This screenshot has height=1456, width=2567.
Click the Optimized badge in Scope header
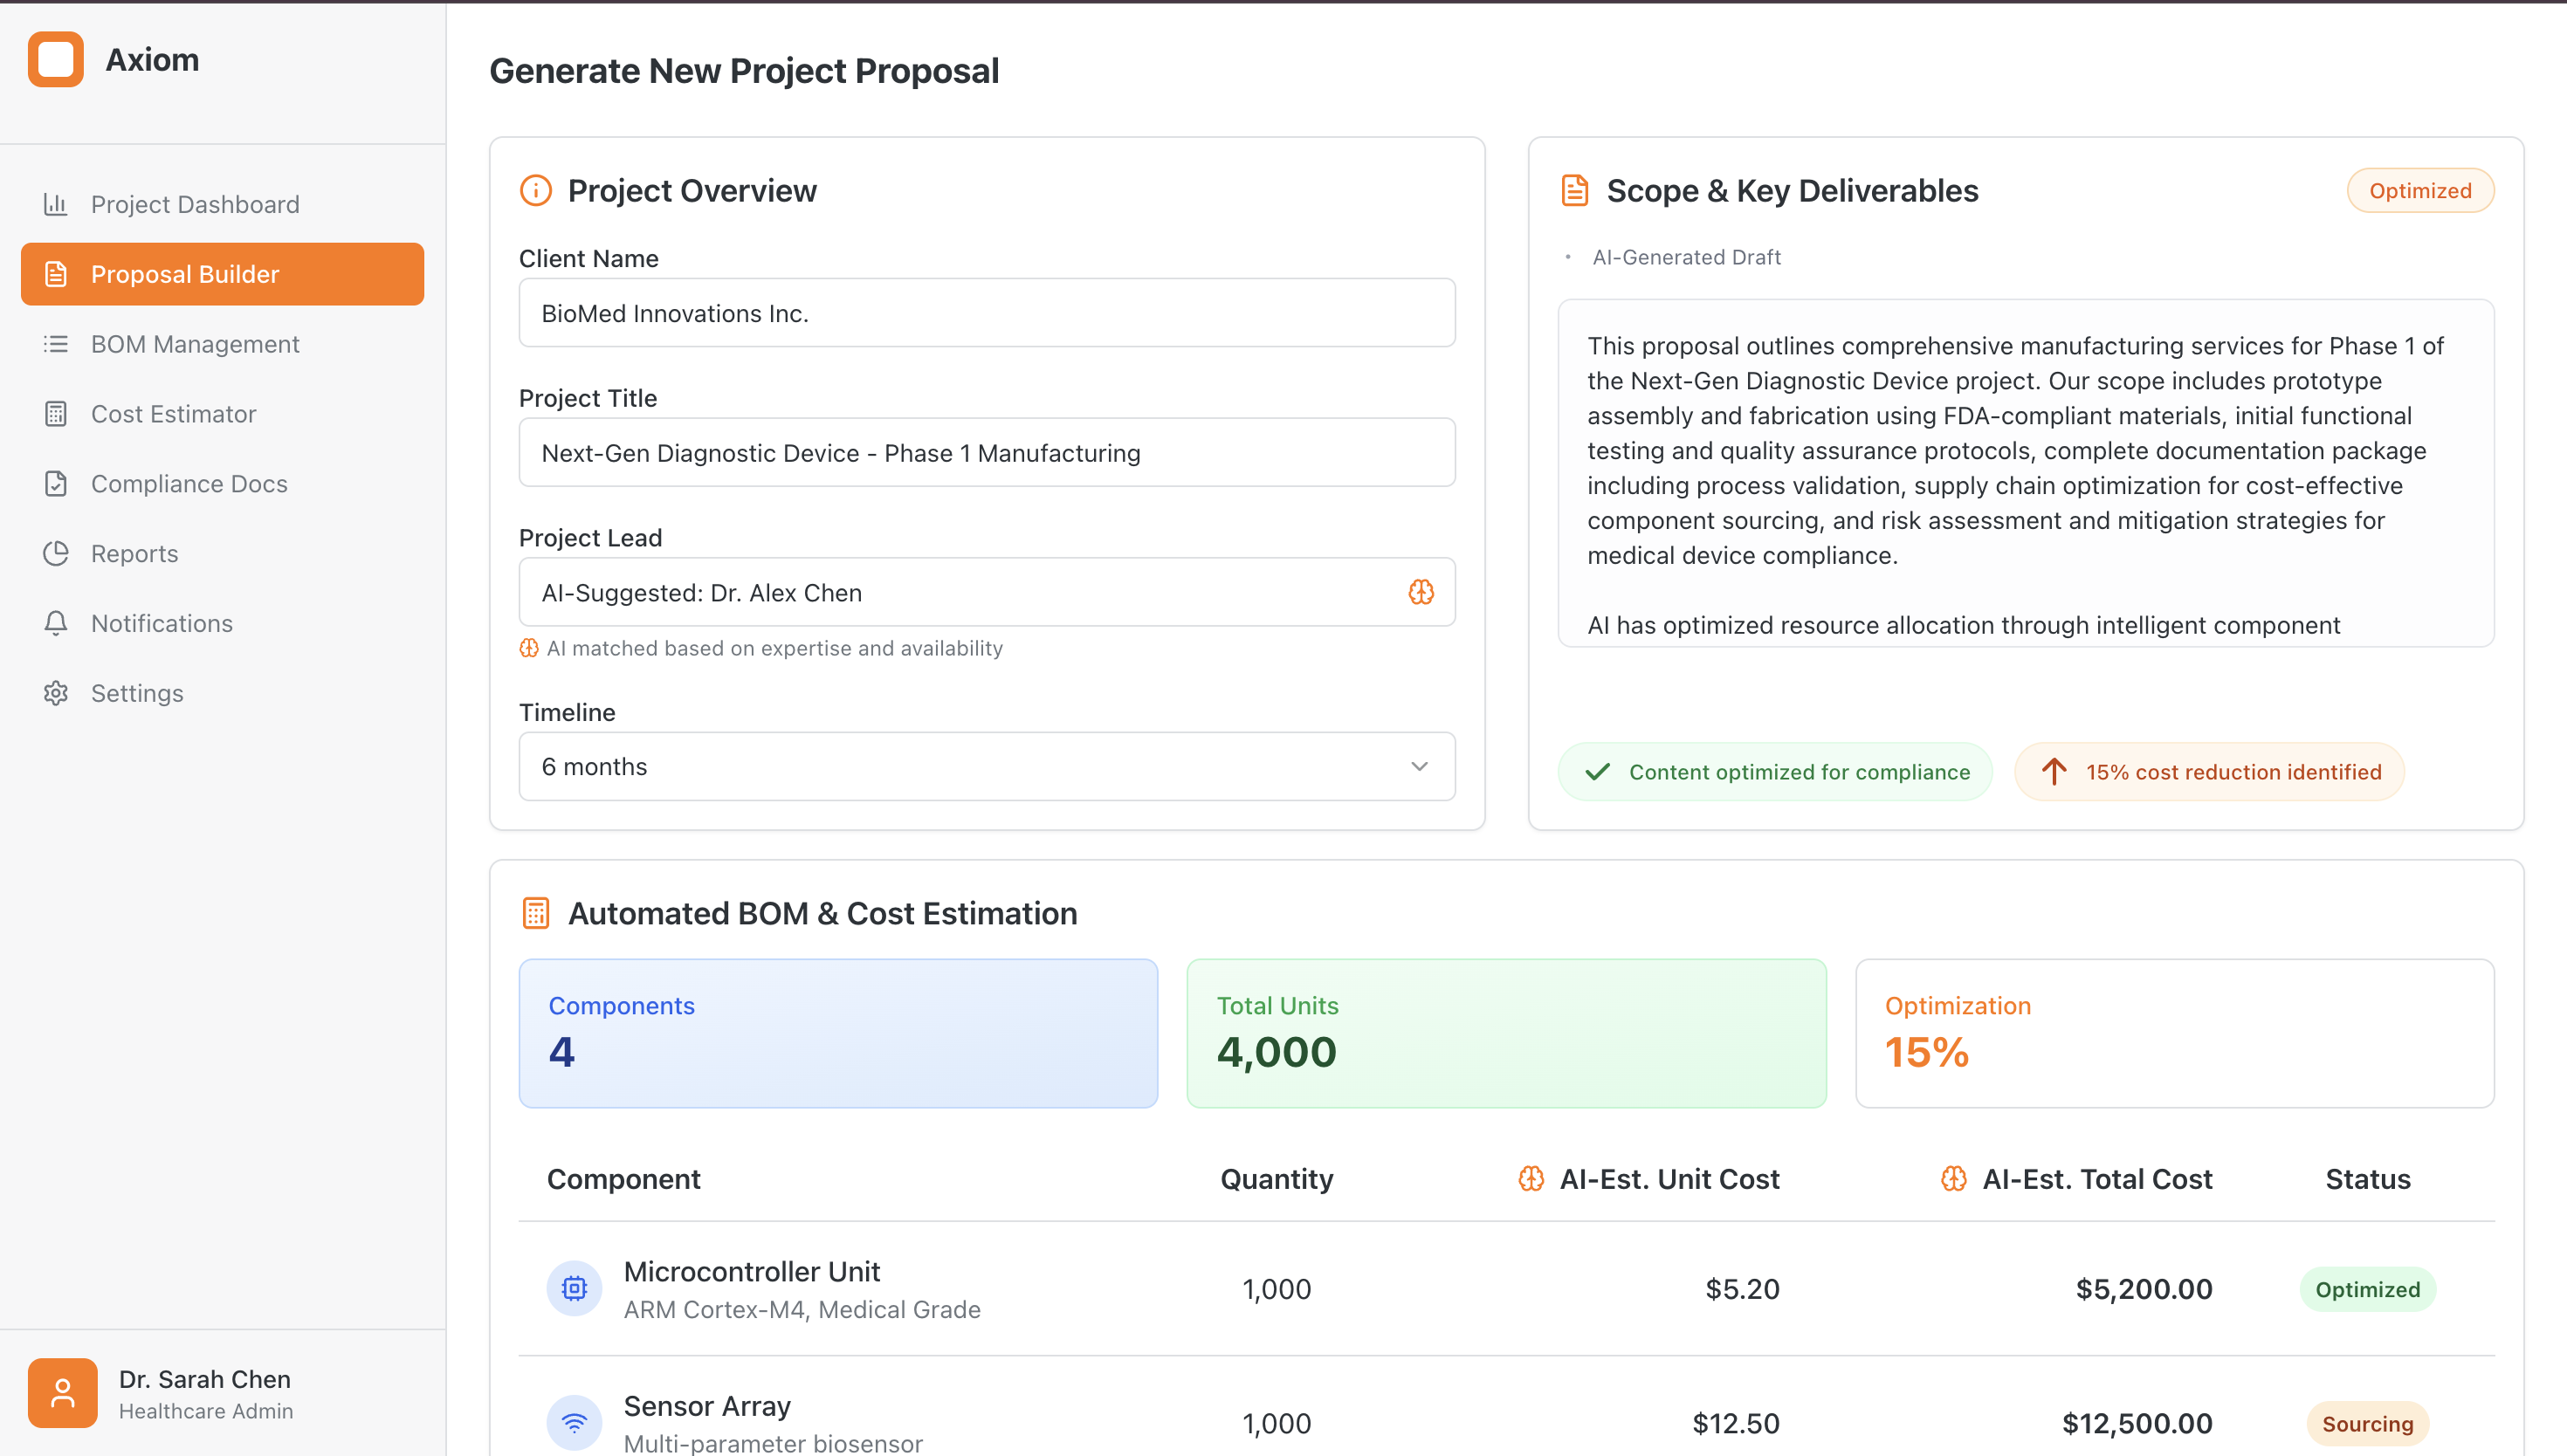(2420, 191)
